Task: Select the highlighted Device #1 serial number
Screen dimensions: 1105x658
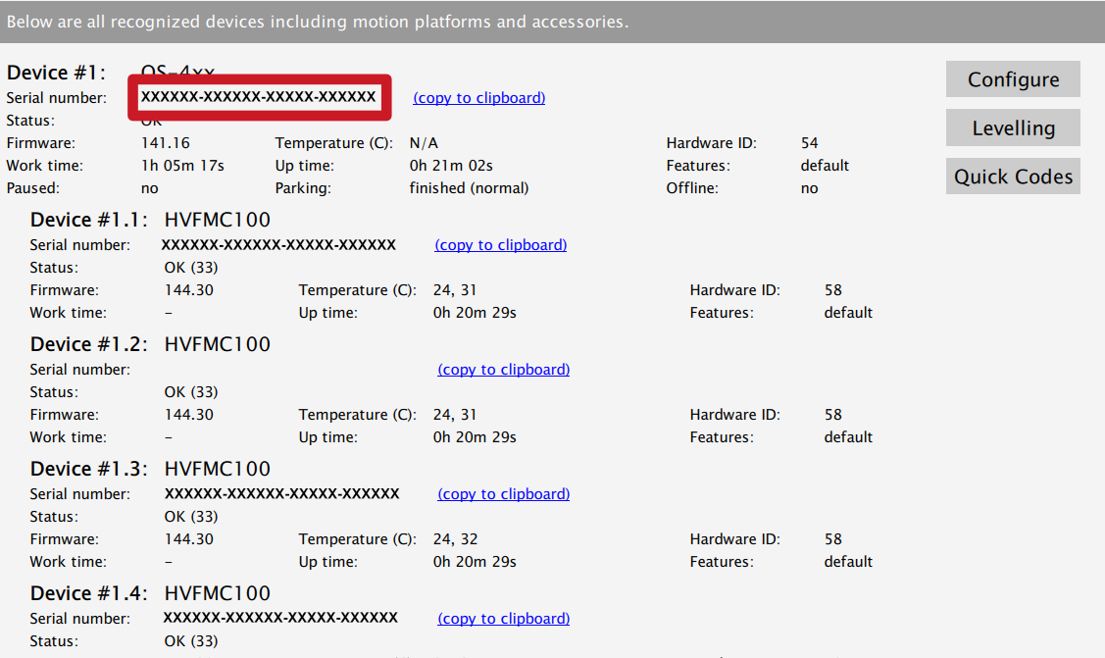Action: 259,97
